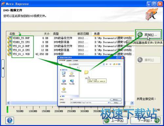Click the greyed Delete (删除[D]) button
Screen dimensions: 164x126
click(x=149, y=60)
